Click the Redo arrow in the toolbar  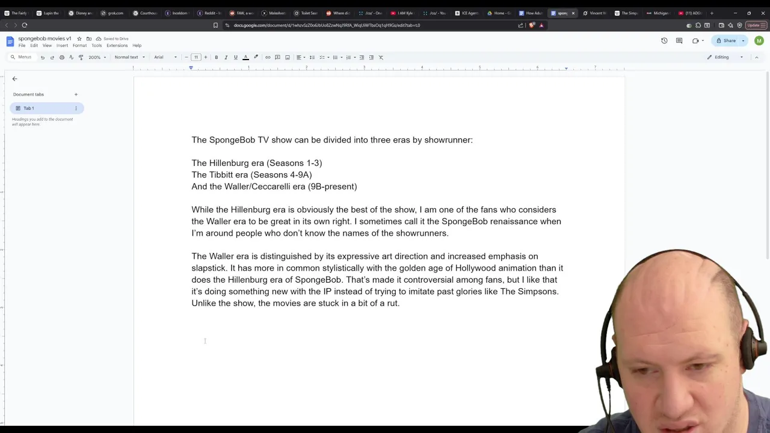tap(52, 57)
